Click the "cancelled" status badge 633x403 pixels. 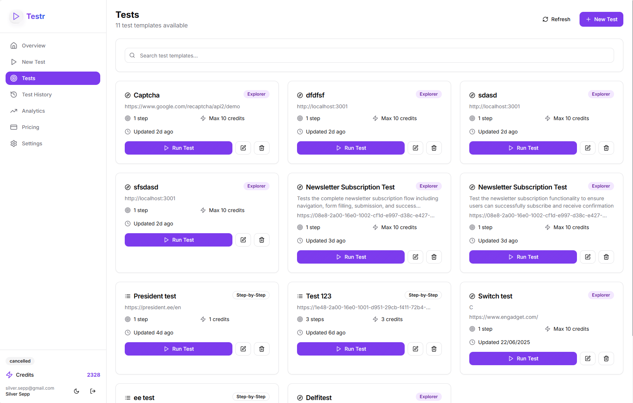20,361
